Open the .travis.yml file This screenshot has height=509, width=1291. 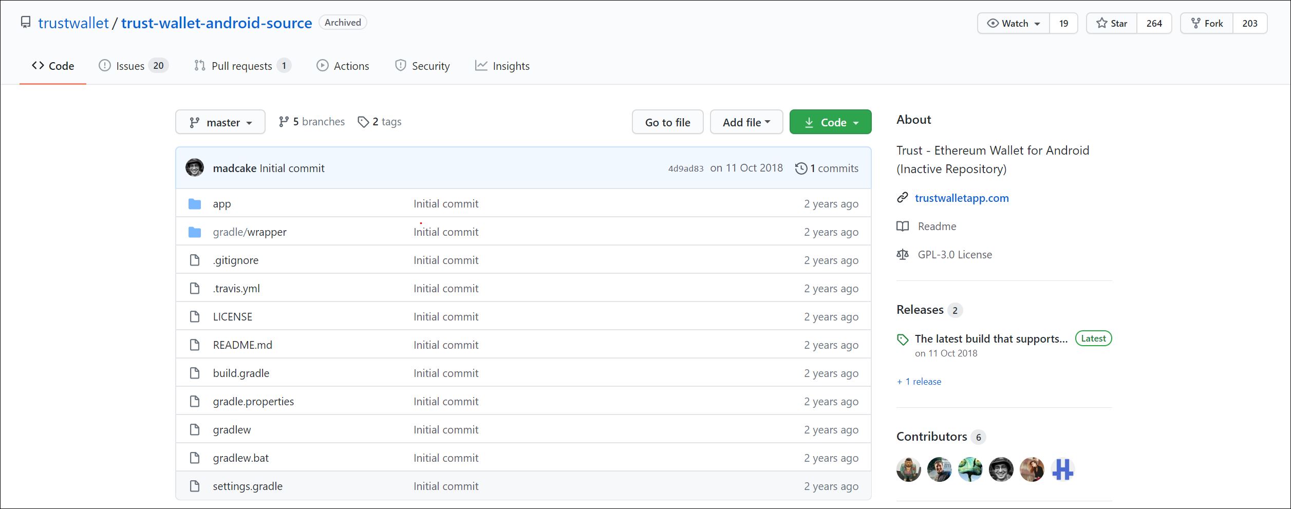coord(236,289)
